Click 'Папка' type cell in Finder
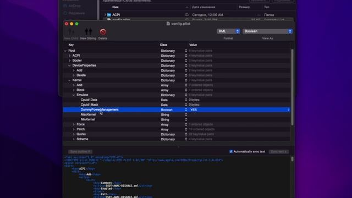352x198 pixels. pos(269,15)
